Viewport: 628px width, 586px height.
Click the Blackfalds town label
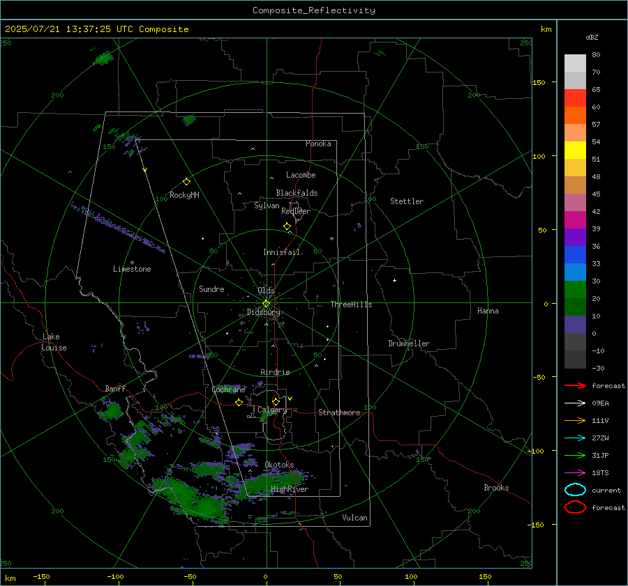point(297,193)
